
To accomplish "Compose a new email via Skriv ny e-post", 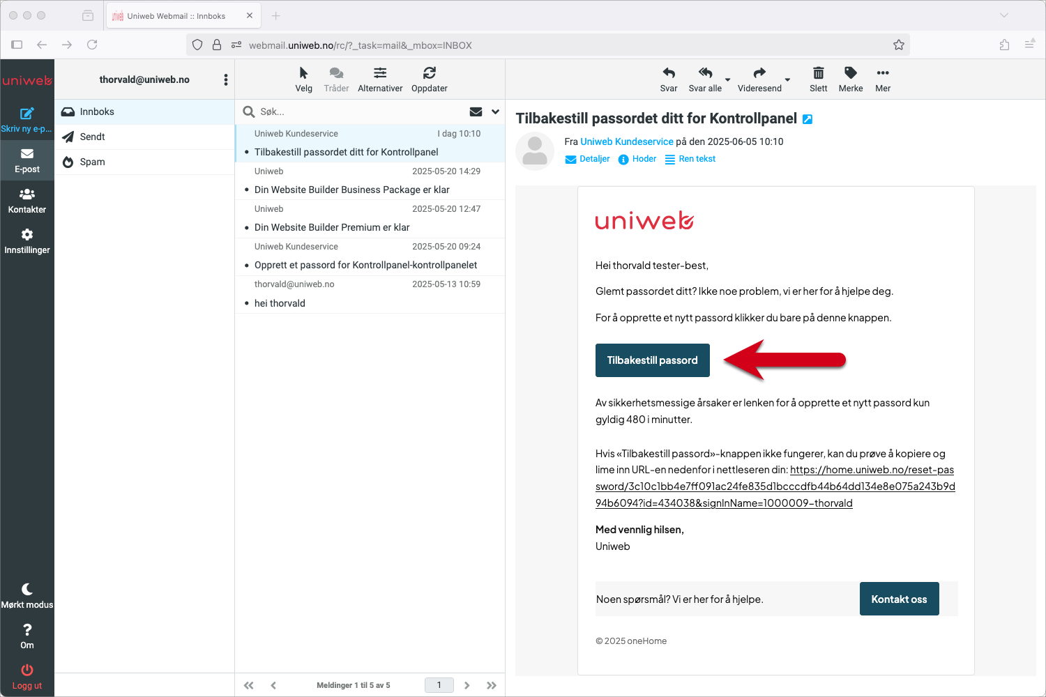I will coord(26,120).
